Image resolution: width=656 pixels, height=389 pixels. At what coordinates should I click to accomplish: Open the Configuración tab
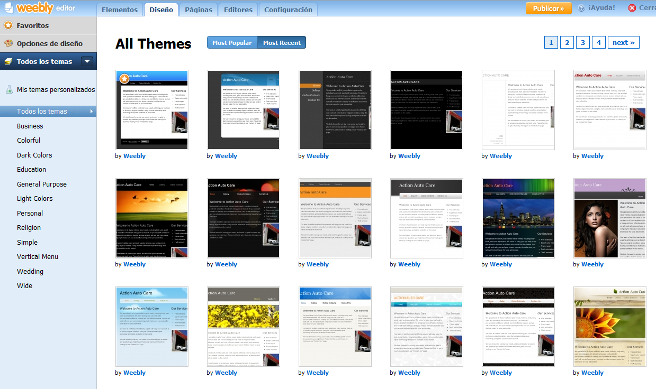tap(287, 9)
